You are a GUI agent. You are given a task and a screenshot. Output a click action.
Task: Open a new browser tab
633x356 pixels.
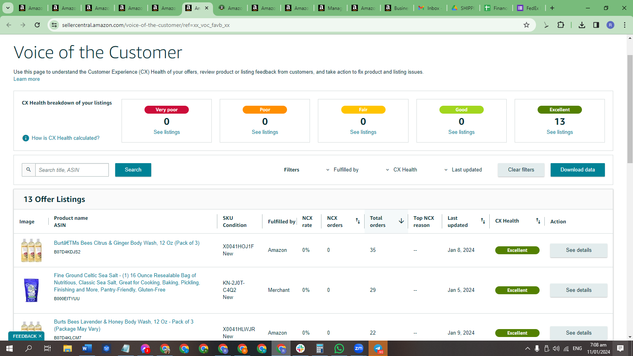point(552,8)
